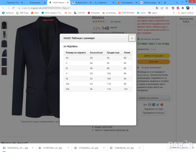Share the product via Twitter icon
The height and width of the screenshot is (152, 196).
(x=158, y=105)
